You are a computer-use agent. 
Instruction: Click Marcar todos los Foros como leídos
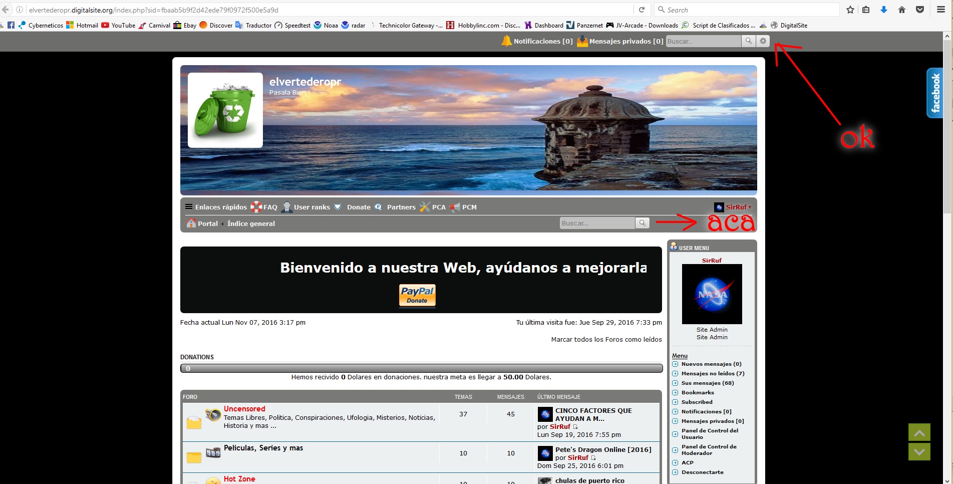606,340
